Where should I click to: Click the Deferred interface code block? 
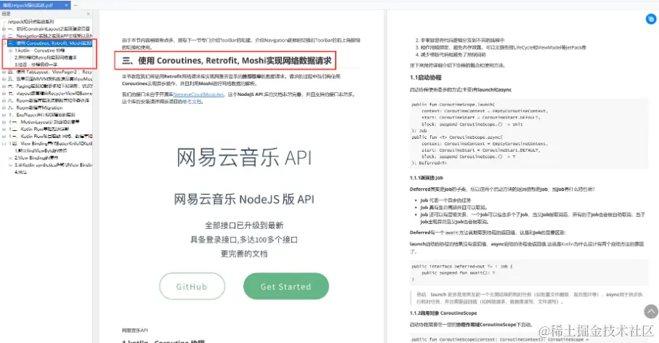(x=529, y=273)
